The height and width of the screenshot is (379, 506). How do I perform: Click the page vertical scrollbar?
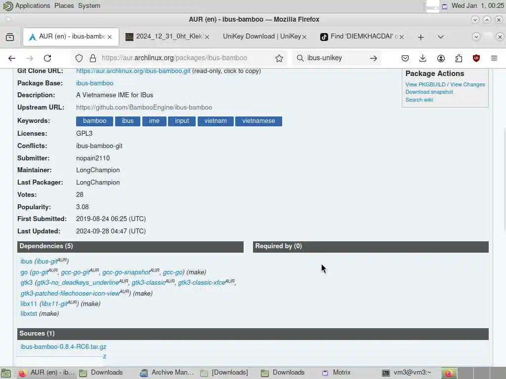tap(504, 180)
